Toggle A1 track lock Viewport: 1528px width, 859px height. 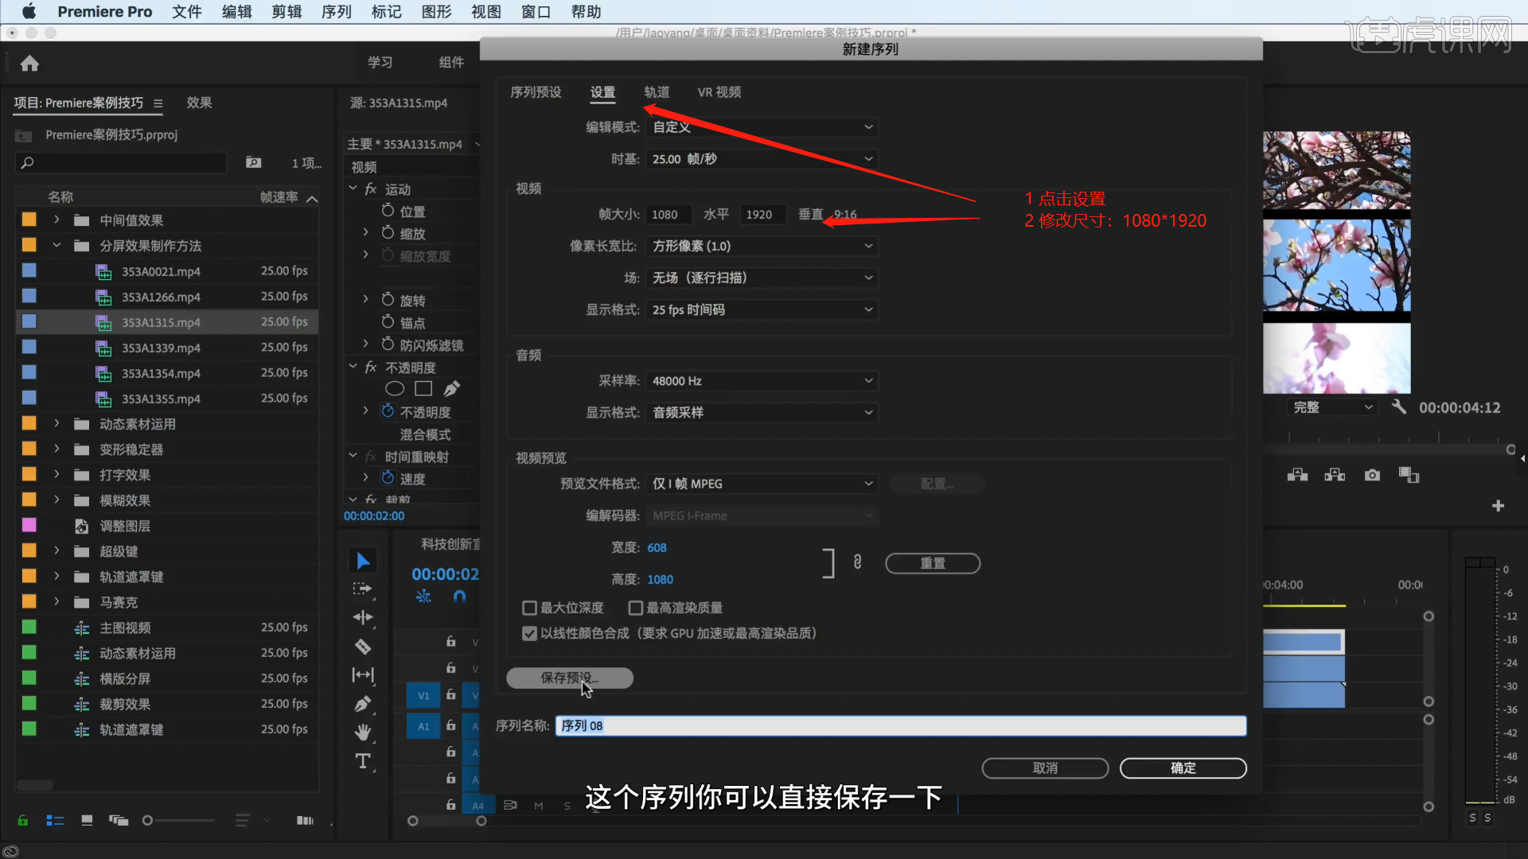point(450,725)
